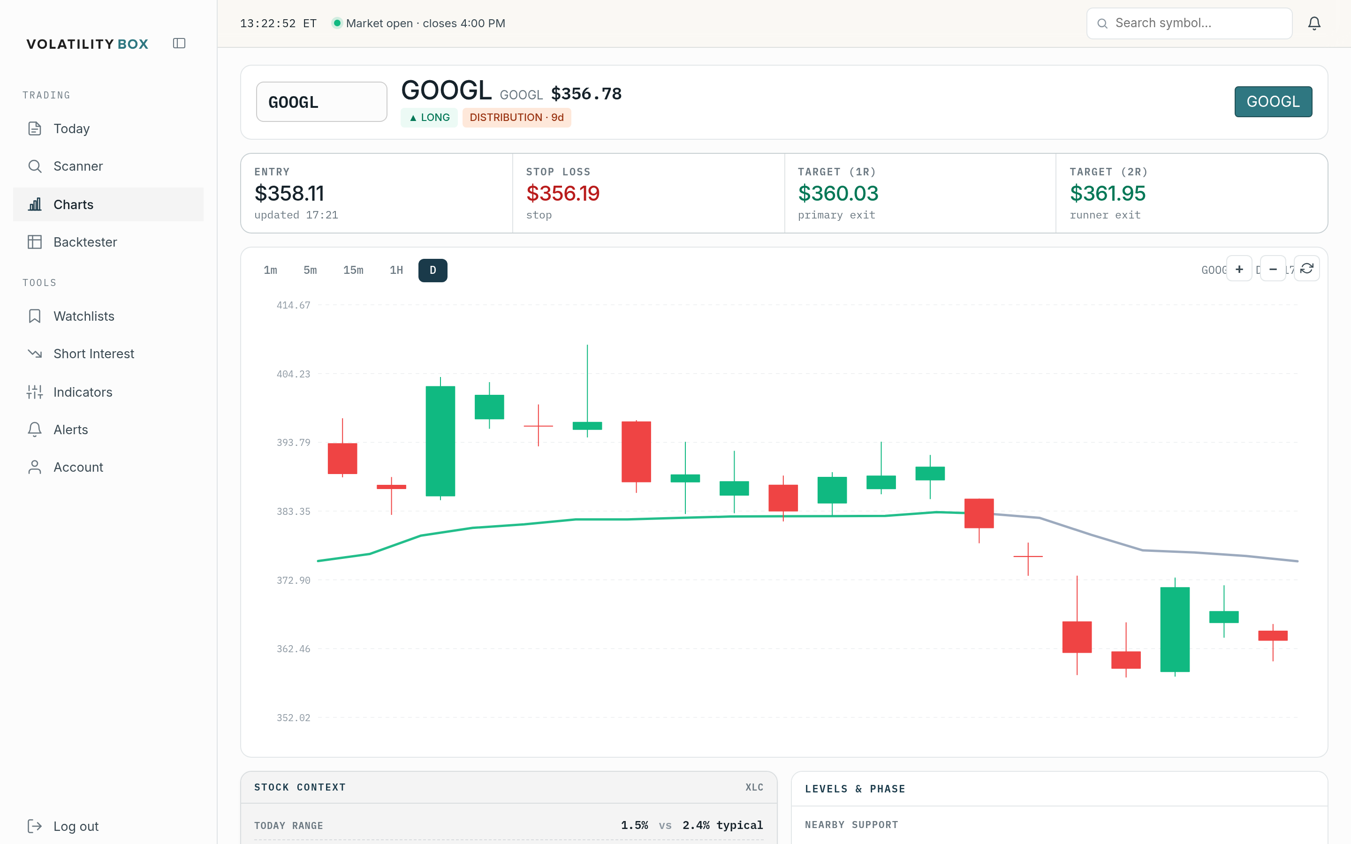
Task: Switch chart to 15m timeframe
Action: point(353,270)
